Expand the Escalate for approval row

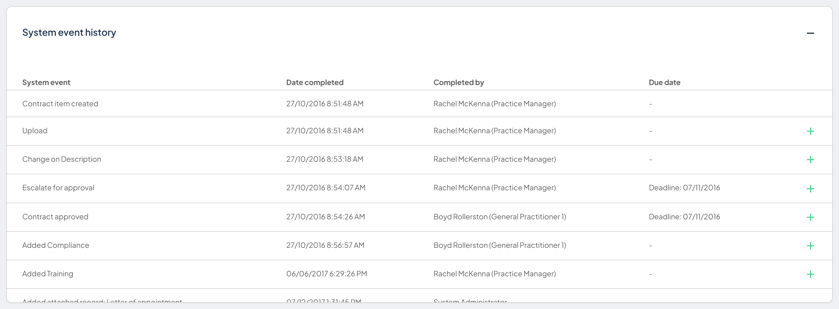[x=810, y=188]
